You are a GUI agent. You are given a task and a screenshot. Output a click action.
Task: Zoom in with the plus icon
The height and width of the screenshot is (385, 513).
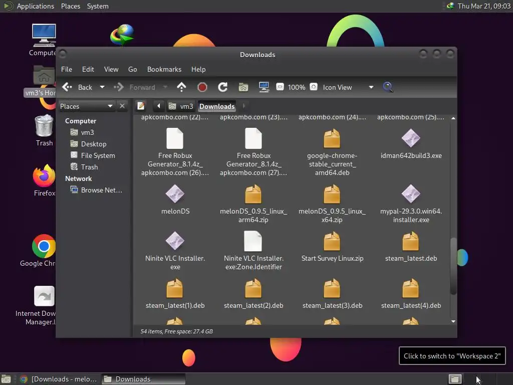[x=314, y=87]
